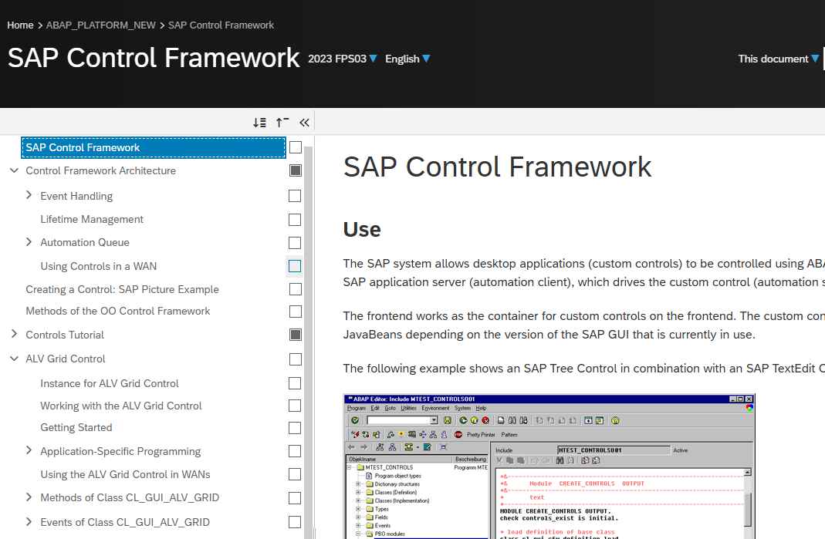Check Using the ALV Grid Control in WANs box
Screen dimensions: 825x539
pyautogui.click(x=295, y=474)
